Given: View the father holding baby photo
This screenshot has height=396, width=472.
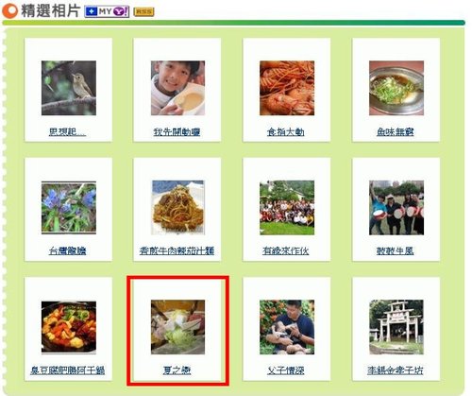Looking at the screenshot, I should (287, 327).
